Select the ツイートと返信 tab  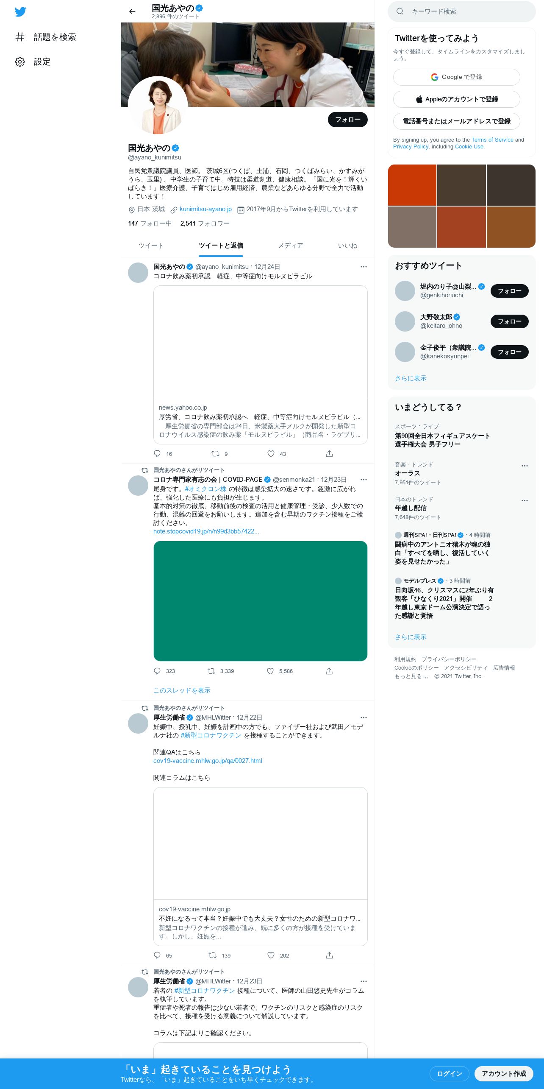pyautogui.click(x=221, y=246)
